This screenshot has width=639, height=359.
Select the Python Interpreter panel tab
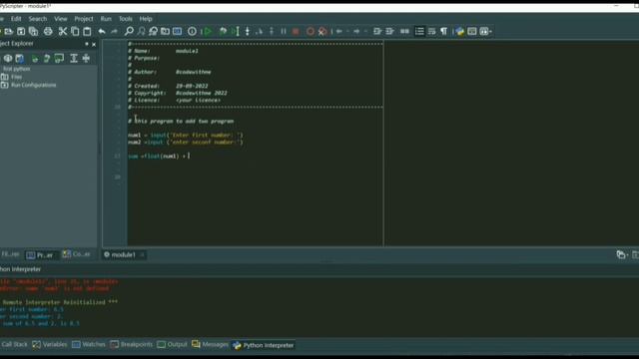pyautogui.click(x=264, y=345)
